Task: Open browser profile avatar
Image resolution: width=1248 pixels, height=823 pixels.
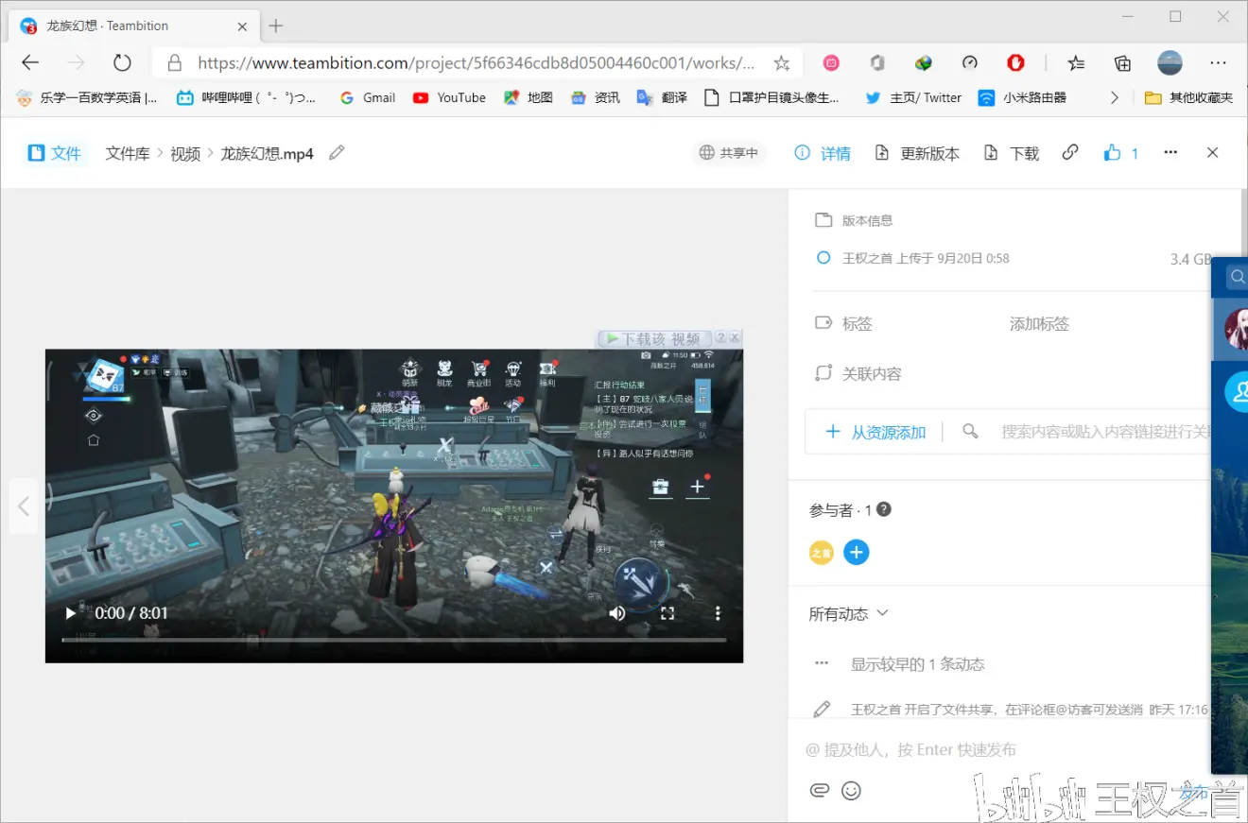Action: coord(1170,62)
